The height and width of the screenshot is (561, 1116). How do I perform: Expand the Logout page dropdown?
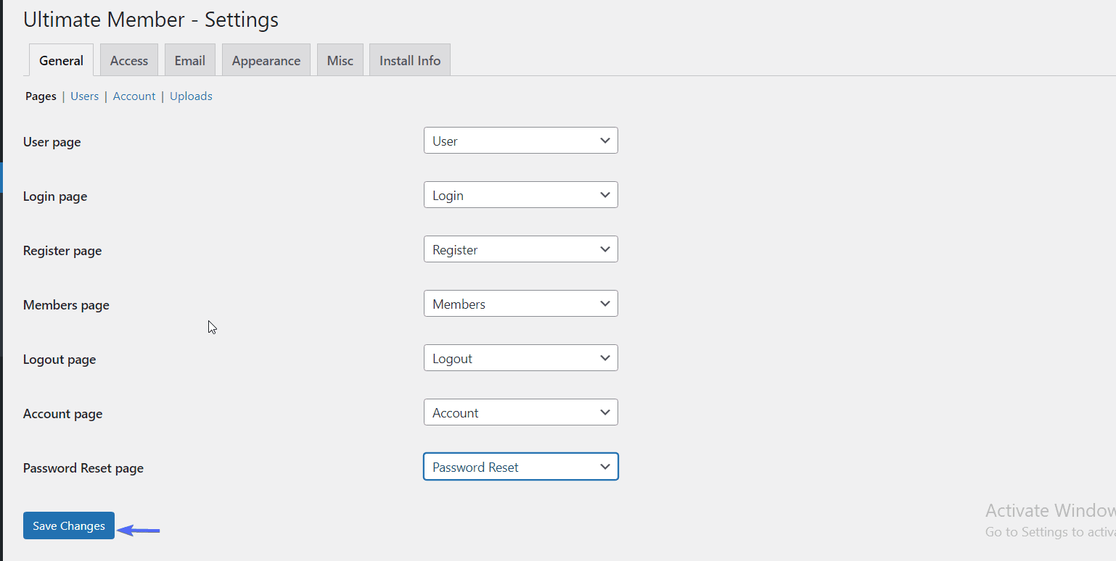(521, 358)
